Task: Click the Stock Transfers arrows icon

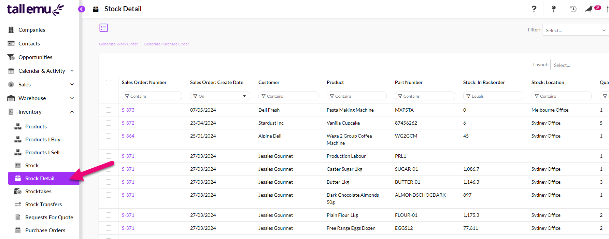Action: click(18, 204)
